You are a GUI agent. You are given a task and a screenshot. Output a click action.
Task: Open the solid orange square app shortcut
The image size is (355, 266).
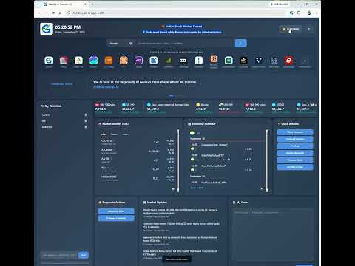(109, 61)
